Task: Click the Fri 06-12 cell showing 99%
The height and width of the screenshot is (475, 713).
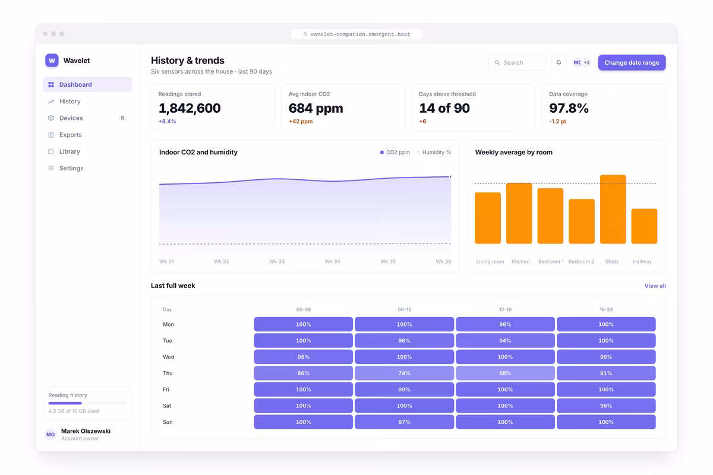Action: (404, 389)
